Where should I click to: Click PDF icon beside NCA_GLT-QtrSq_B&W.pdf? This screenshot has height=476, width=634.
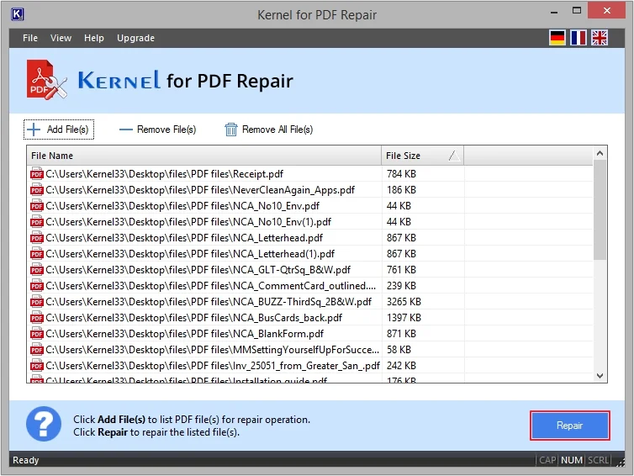[x=37, y=270]
